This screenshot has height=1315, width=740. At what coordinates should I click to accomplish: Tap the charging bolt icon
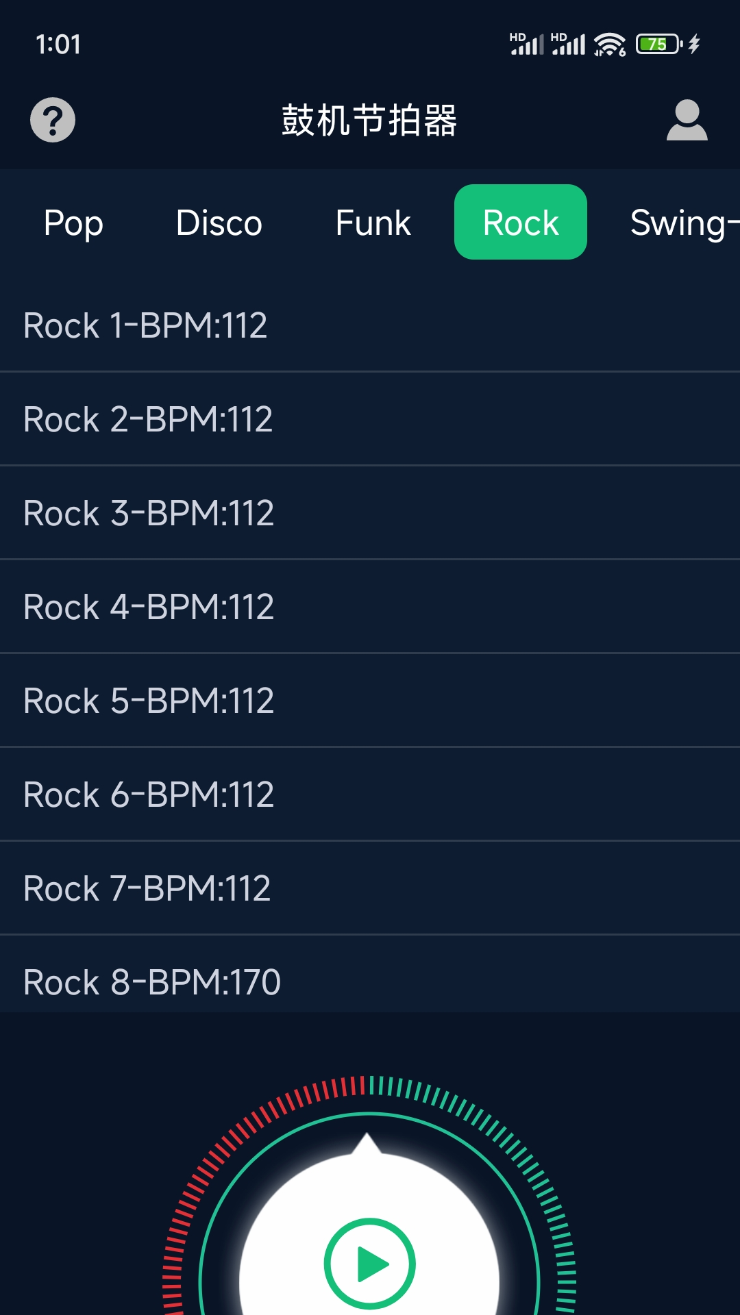pyautogui.click(x=694, y=45)
